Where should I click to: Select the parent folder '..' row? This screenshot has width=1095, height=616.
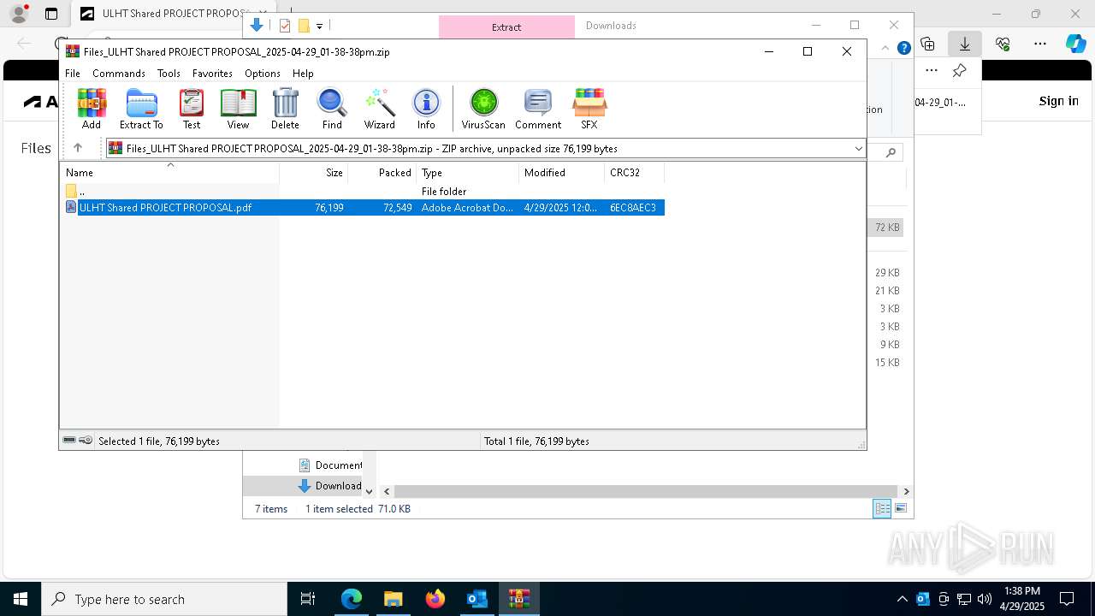pos(363,192)
